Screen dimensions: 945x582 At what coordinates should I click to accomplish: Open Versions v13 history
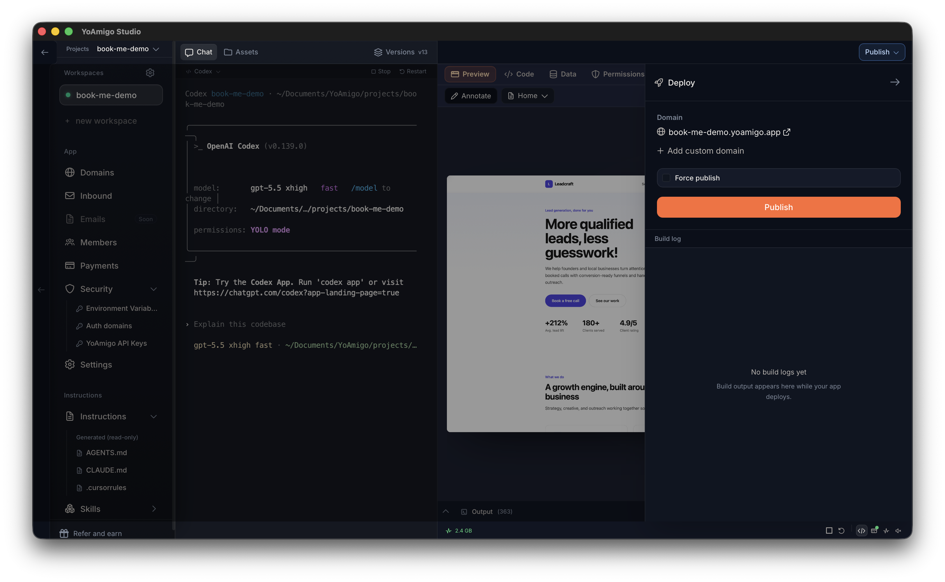coord(401,52)
